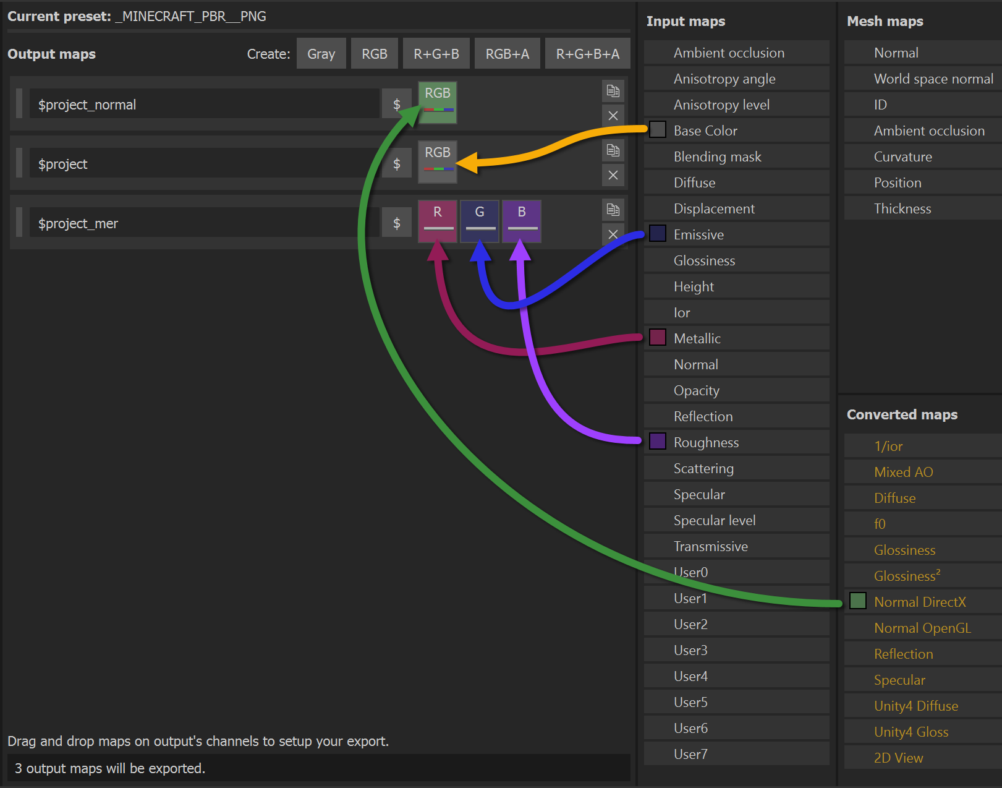The height and width of the screenshot is (788, 1002).
Task: Remove the $project_normal output map
Action: point(613,116)
